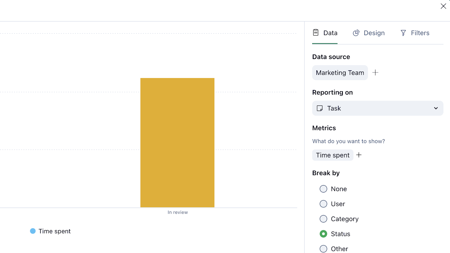450x253 pixels.
Task: Click the clipboard icon beside Data
Action: 316,33
